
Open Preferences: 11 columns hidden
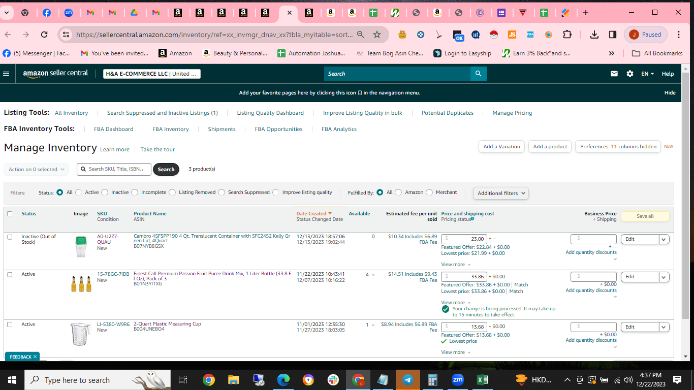click(618, 147)
